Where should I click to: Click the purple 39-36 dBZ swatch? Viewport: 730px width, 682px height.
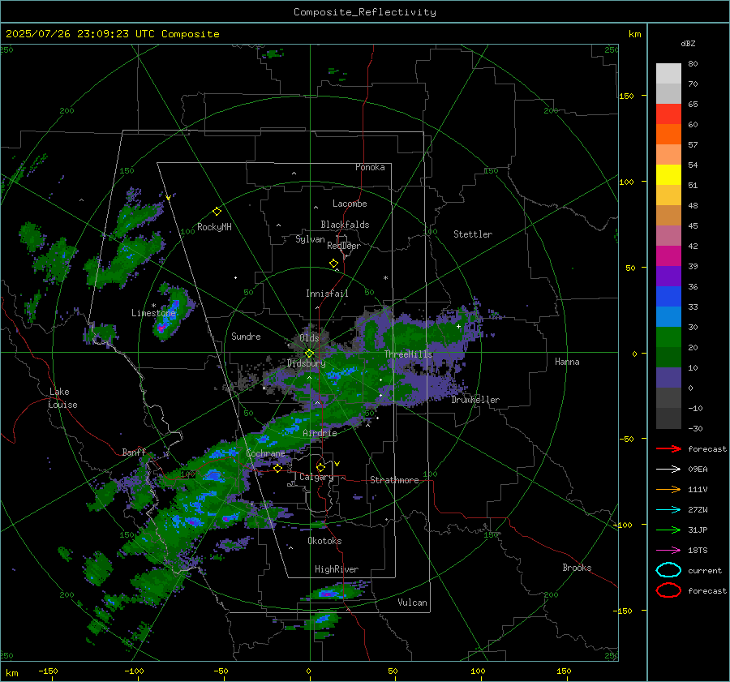point(668,276)
